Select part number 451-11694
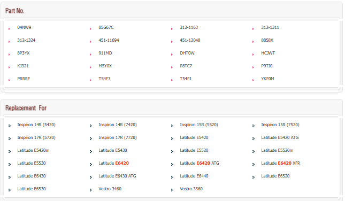The height and width of the screenshot is (201, 345). [109, 40]
